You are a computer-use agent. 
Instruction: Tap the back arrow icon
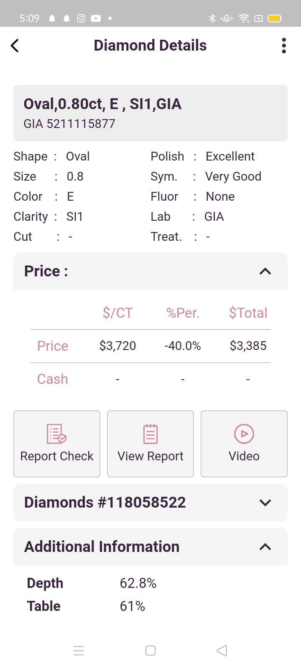click(x=15, y=46)
